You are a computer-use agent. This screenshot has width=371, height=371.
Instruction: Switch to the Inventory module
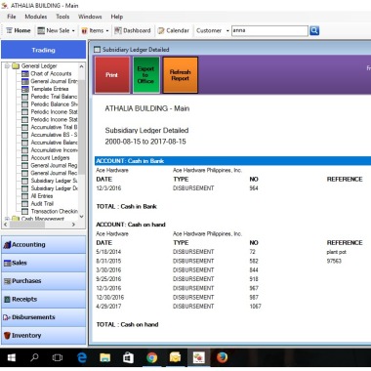(44, 336)
